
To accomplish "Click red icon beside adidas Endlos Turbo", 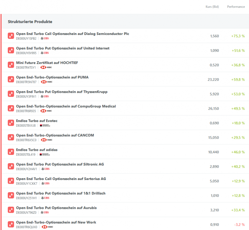I will tap(11, 152).
